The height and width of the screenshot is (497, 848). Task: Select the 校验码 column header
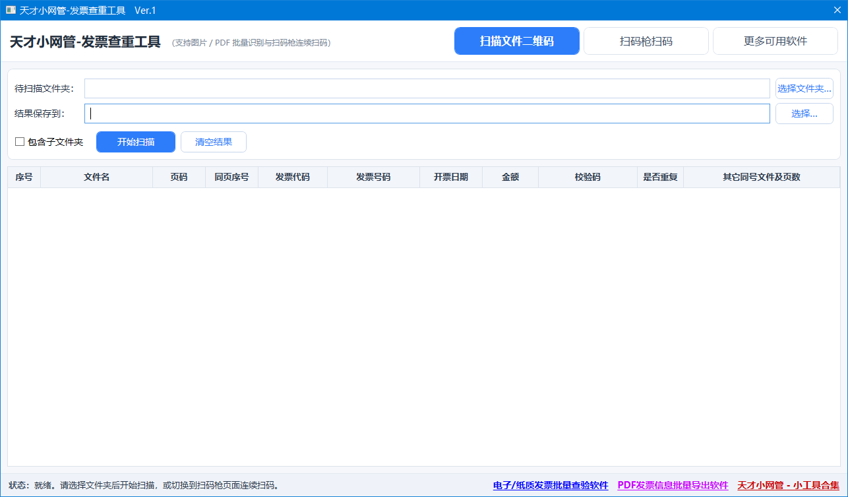(x=588, y=178)
